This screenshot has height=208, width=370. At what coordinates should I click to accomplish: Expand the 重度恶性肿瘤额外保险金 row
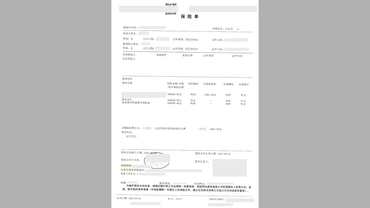[x=135, y=102]
